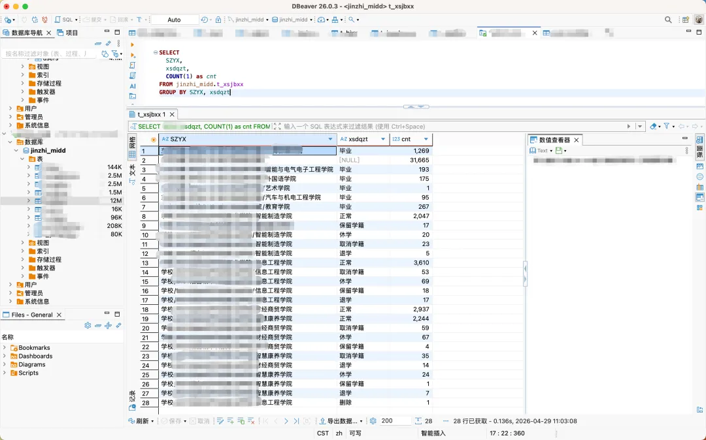Image resolution: width=706 pixels, height=440 pixels.
Task: Click the transaction lock icon
Action: (x=218, y=20)
